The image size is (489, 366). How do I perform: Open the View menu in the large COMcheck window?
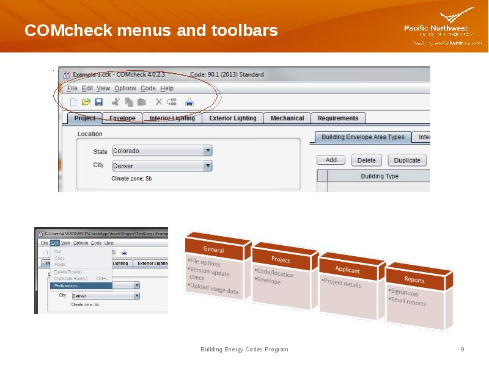103,88
